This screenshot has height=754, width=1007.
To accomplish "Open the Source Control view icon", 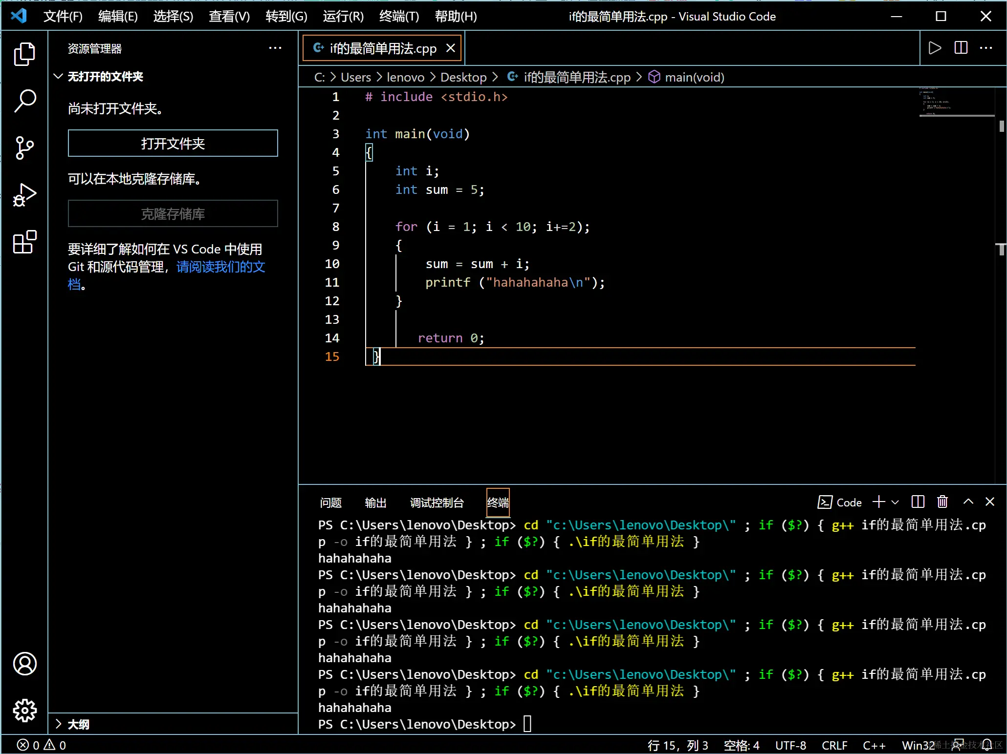I will 24,147.
